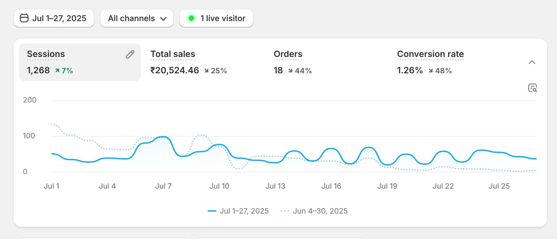This screenshot has width=557, height=239.
Task: Click the pencil icon to edit the Sessions metric
Action: 130,54
